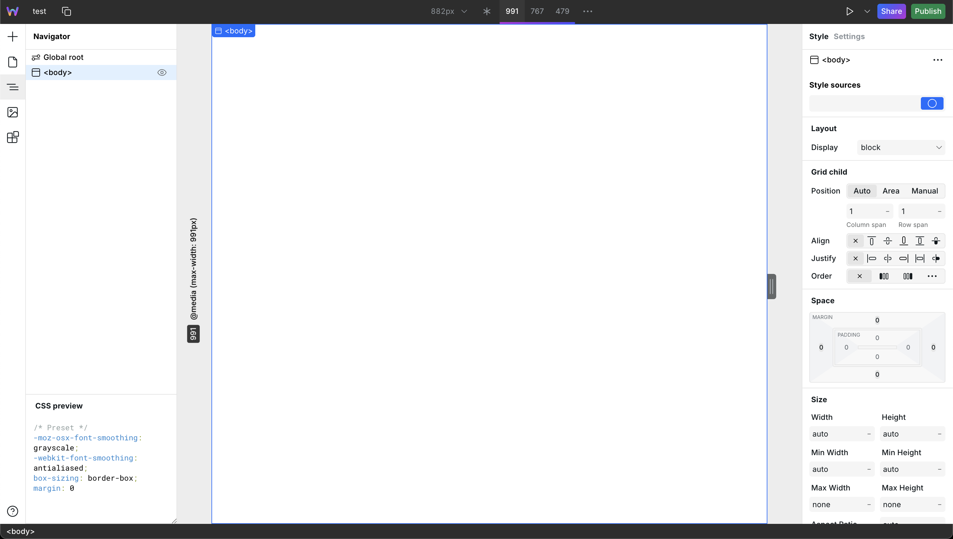Image resolution: width=953 pixels, height=539 pixels.
Task: Click the duplicate project icon beside test
Action: [66, 11]
